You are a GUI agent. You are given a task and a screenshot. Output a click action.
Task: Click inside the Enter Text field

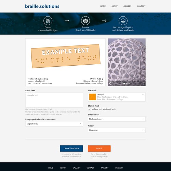(54, 100)
